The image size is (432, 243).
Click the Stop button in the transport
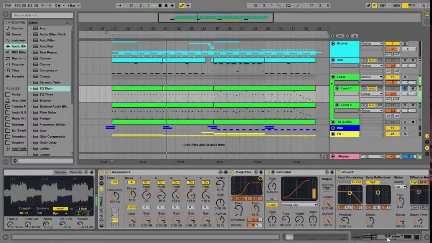(160, 5)
